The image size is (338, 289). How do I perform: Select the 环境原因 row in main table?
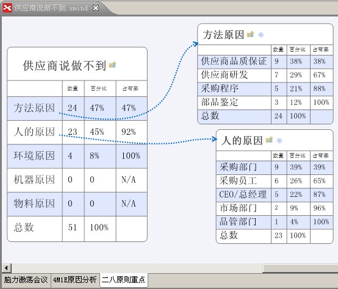tap(77, 156)
